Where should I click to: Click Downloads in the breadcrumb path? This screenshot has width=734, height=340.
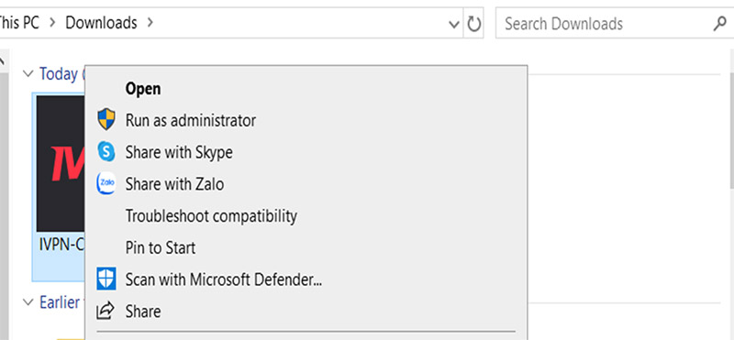[101, 22]
